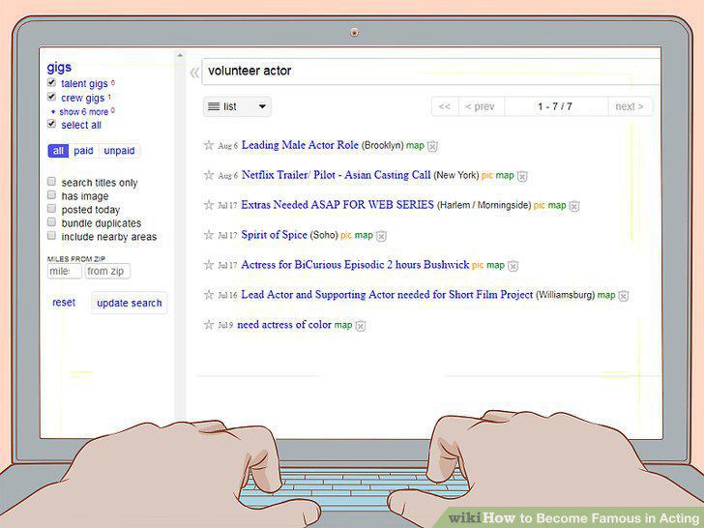
Task: View pic for Netflix New York listing
Action: click(x=487, y=176)
